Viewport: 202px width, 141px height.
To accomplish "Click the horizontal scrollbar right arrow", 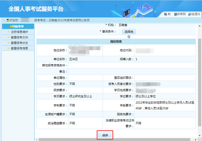I will [196, 139].
